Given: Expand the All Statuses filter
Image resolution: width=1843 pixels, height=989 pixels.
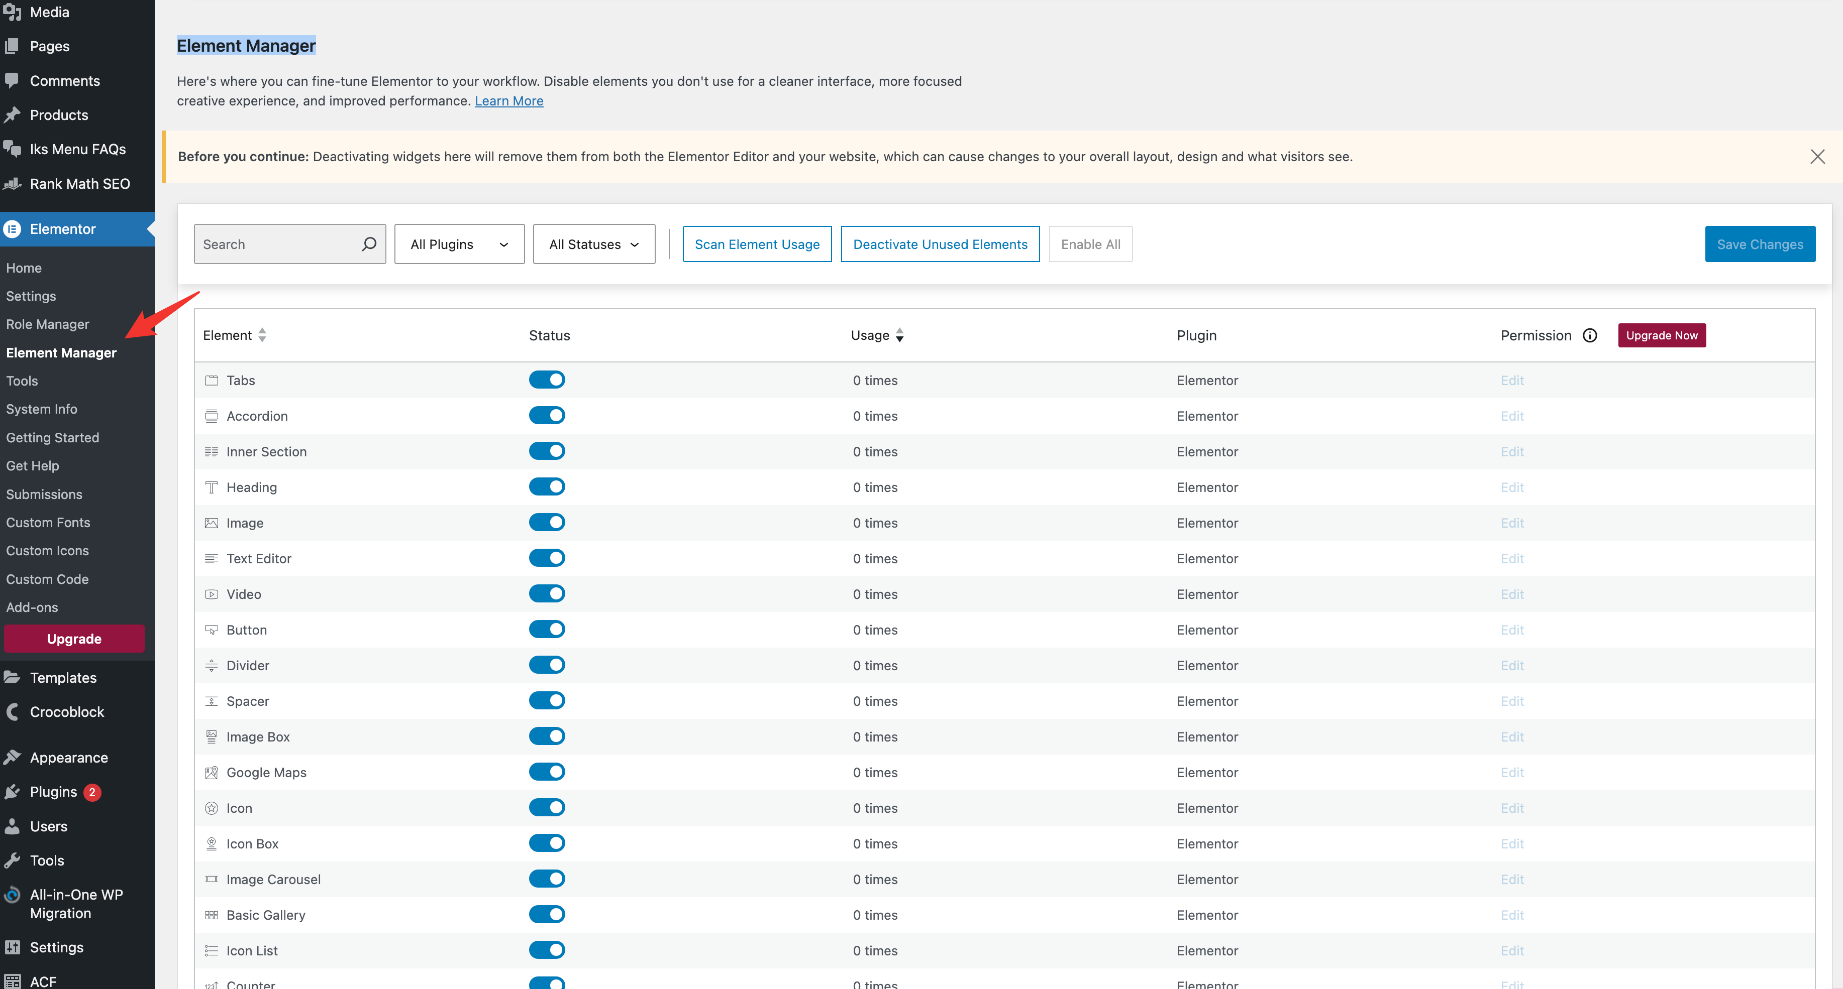Looking at the screenshot, I should point(593,244).
